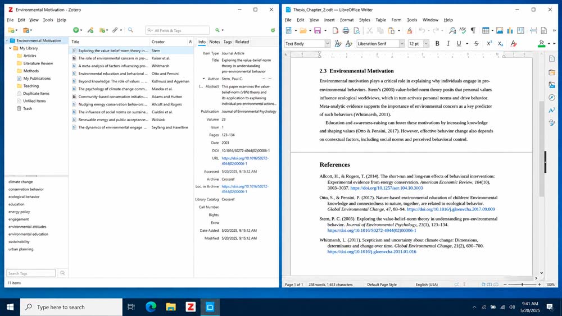The height and width of the screenshot is (316, 562).
Task: Click Zotero Sync green icon
Action: (x=273, y=30)
